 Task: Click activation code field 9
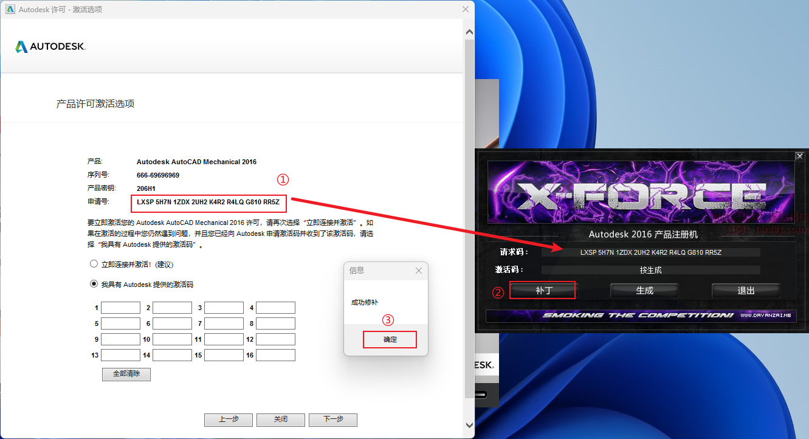pyautogui.click(x=120, y=339)
